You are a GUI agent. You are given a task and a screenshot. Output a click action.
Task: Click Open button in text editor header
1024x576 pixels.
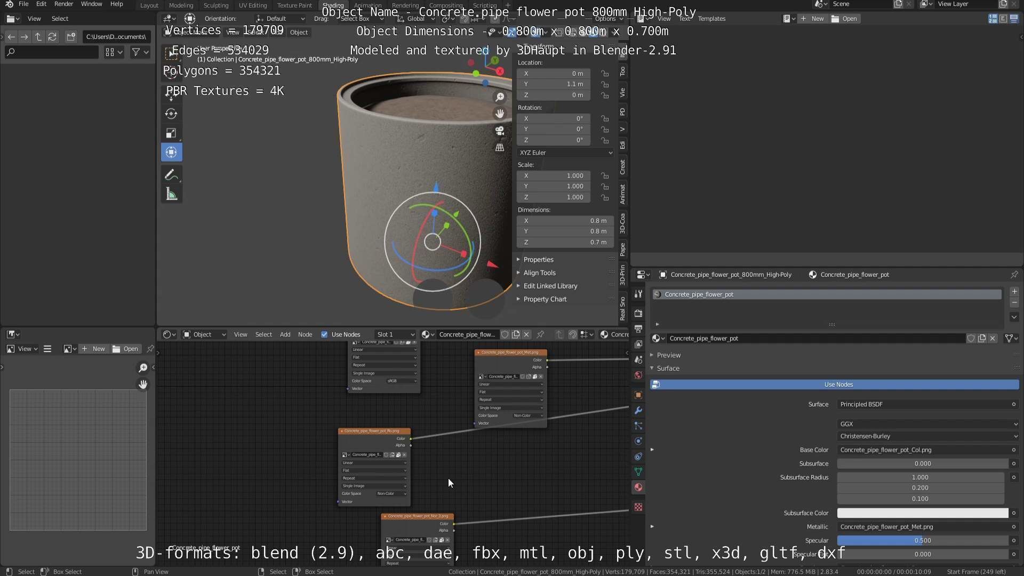tap(844, 19)
